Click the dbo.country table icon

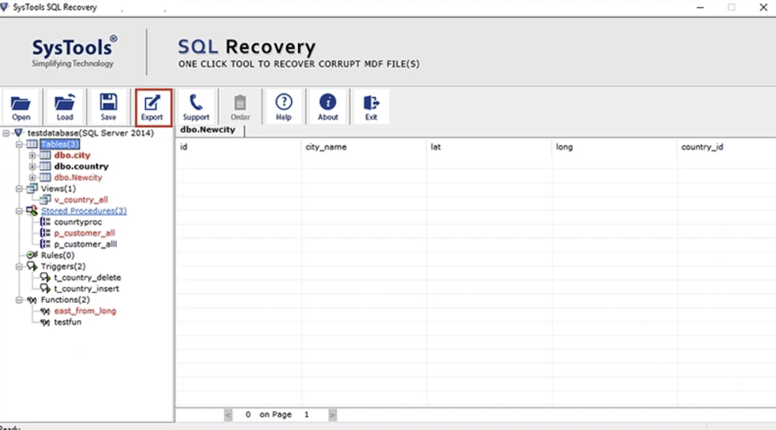(45, 166)
